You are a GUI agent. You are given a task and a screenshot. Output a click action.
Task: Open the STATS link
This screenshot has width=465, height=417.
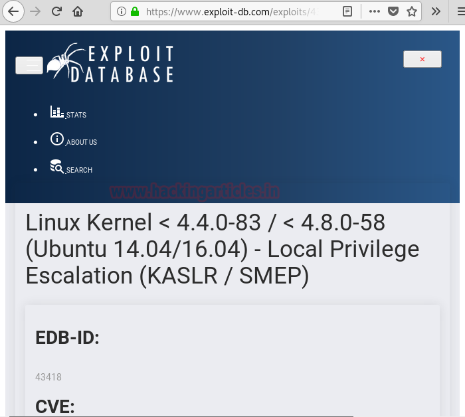[76, 115]
